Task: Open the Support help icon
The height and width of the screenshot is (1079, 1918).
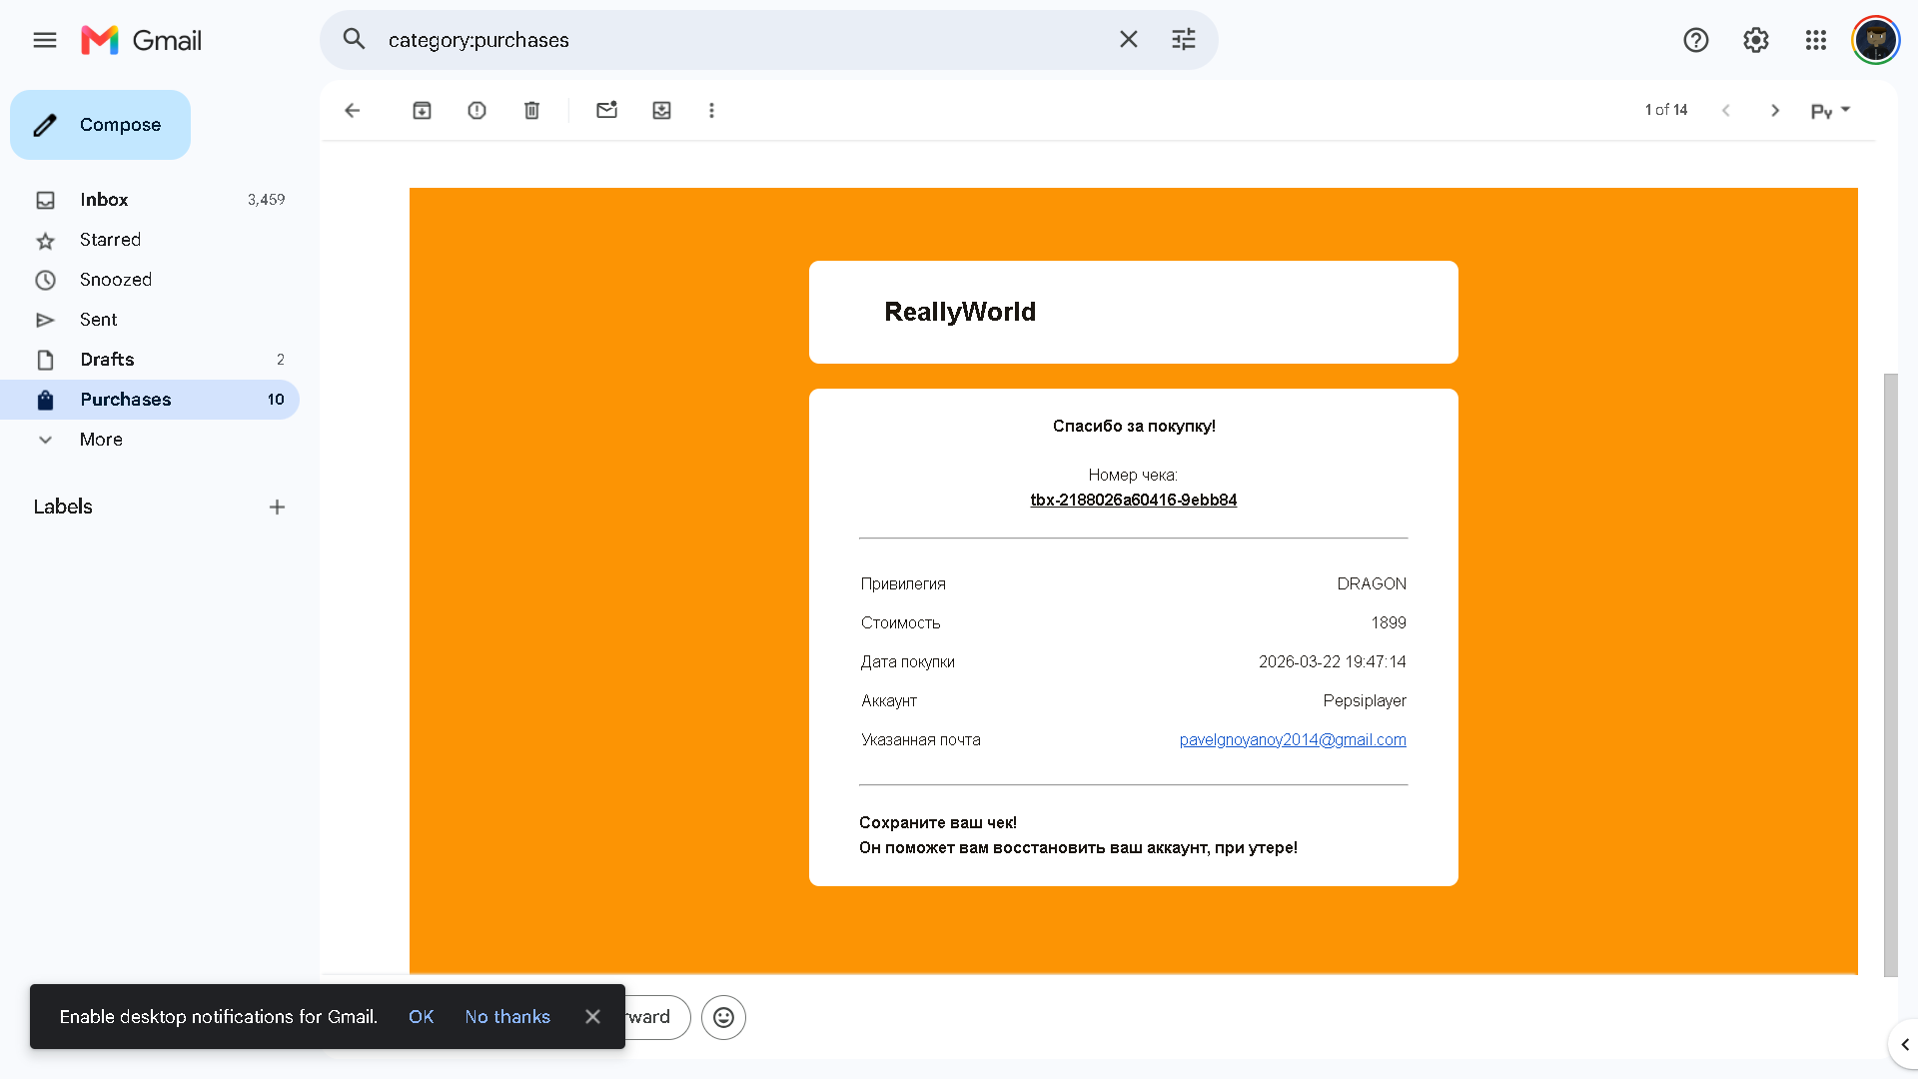Action: click(x=1696, y=40)
